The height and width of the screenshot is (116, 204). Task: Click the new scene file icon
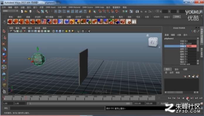tap(22, 11)
